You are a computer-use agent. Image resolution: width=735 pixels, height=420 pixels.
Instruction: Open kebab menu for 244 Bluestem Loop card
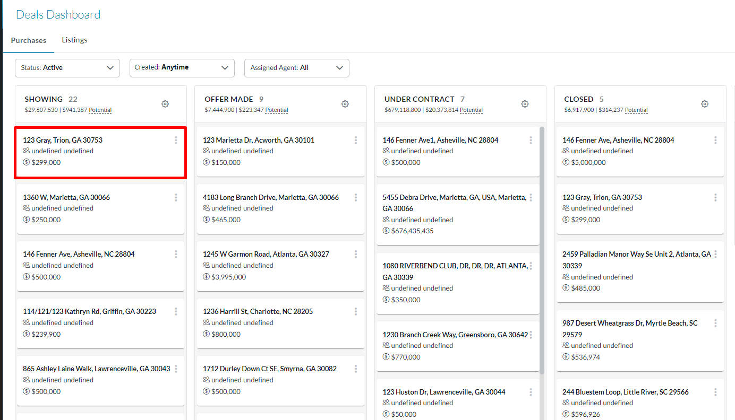(x=715, y=392)
